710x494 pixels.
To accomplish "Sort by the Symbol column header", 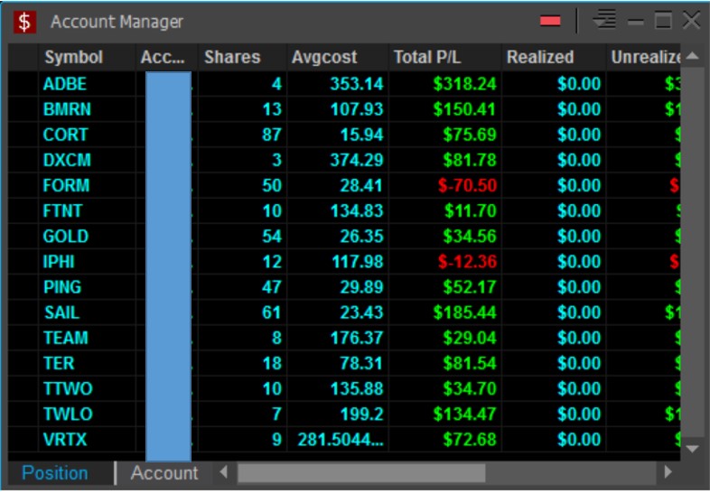I will pos(74,57).
